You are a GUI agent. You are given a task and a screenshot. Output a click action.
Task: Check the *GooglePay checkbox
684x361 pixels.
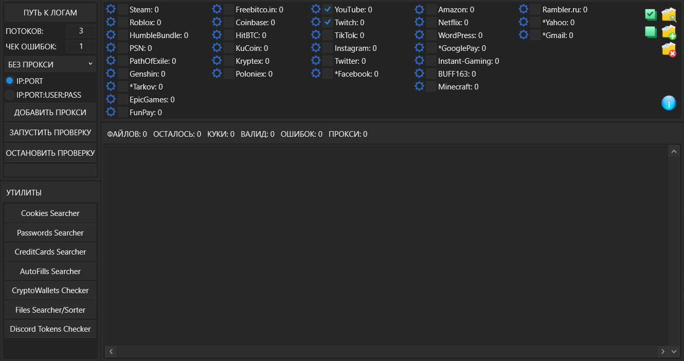431,48
